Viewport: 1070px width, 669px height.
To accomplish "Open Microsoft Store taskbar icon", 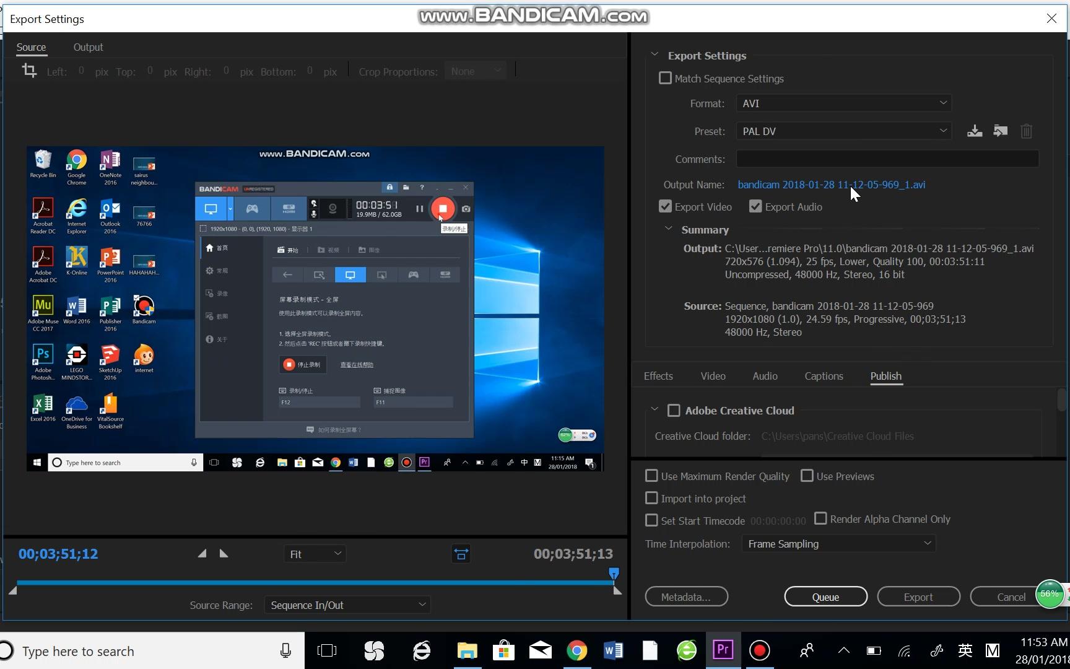I will pyautogui.click(x=503, y=650).
